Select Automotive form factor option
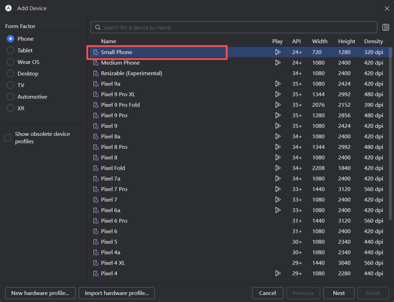This screenshot has width=394, height=302. [x=11, y=97]
